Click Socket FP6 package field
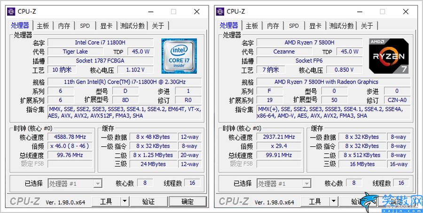The width and height of the screenshot is (423, 213). (309, 61)
